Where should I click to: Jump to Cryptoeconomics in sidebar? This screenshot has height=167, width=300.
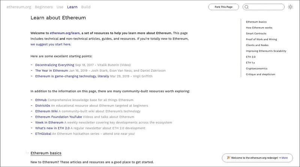coord(256,68)
